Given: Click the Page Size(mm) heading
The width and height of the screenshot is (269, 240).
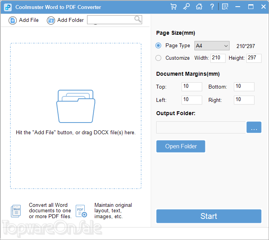Looking at the screenshot, I should click(x=176, y=33).
